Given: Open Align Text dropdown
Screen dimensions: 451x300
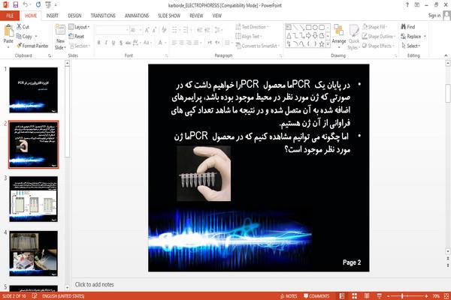Looking at the screenshot, I should (249, 36).
